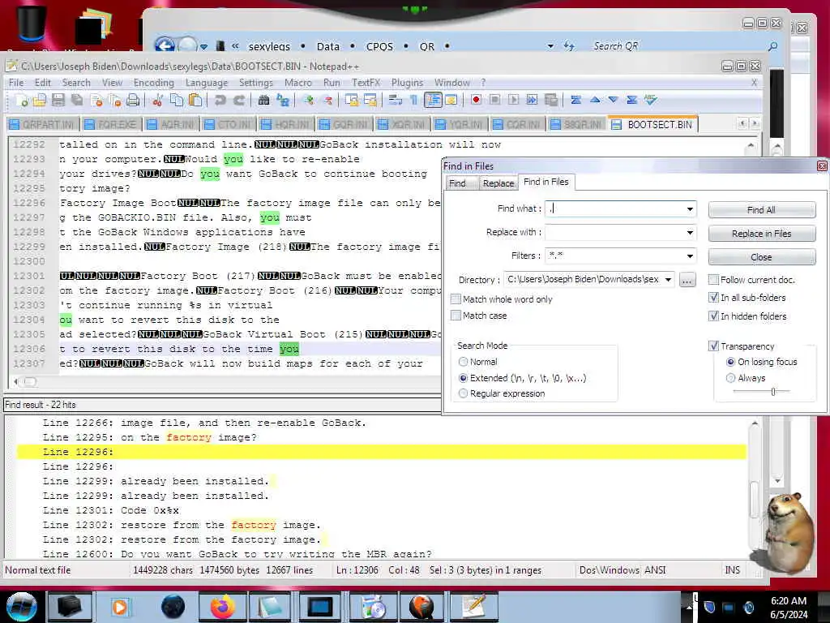Image resolution: width=830 pixels, height=623 pixels.
Task: Open Explorer address bar history dropdown
Action: [x=550, y=46]
